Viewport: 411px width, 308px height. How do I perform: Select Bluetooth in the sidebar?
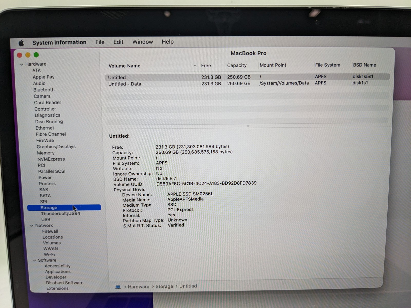(x=44, y=90)
